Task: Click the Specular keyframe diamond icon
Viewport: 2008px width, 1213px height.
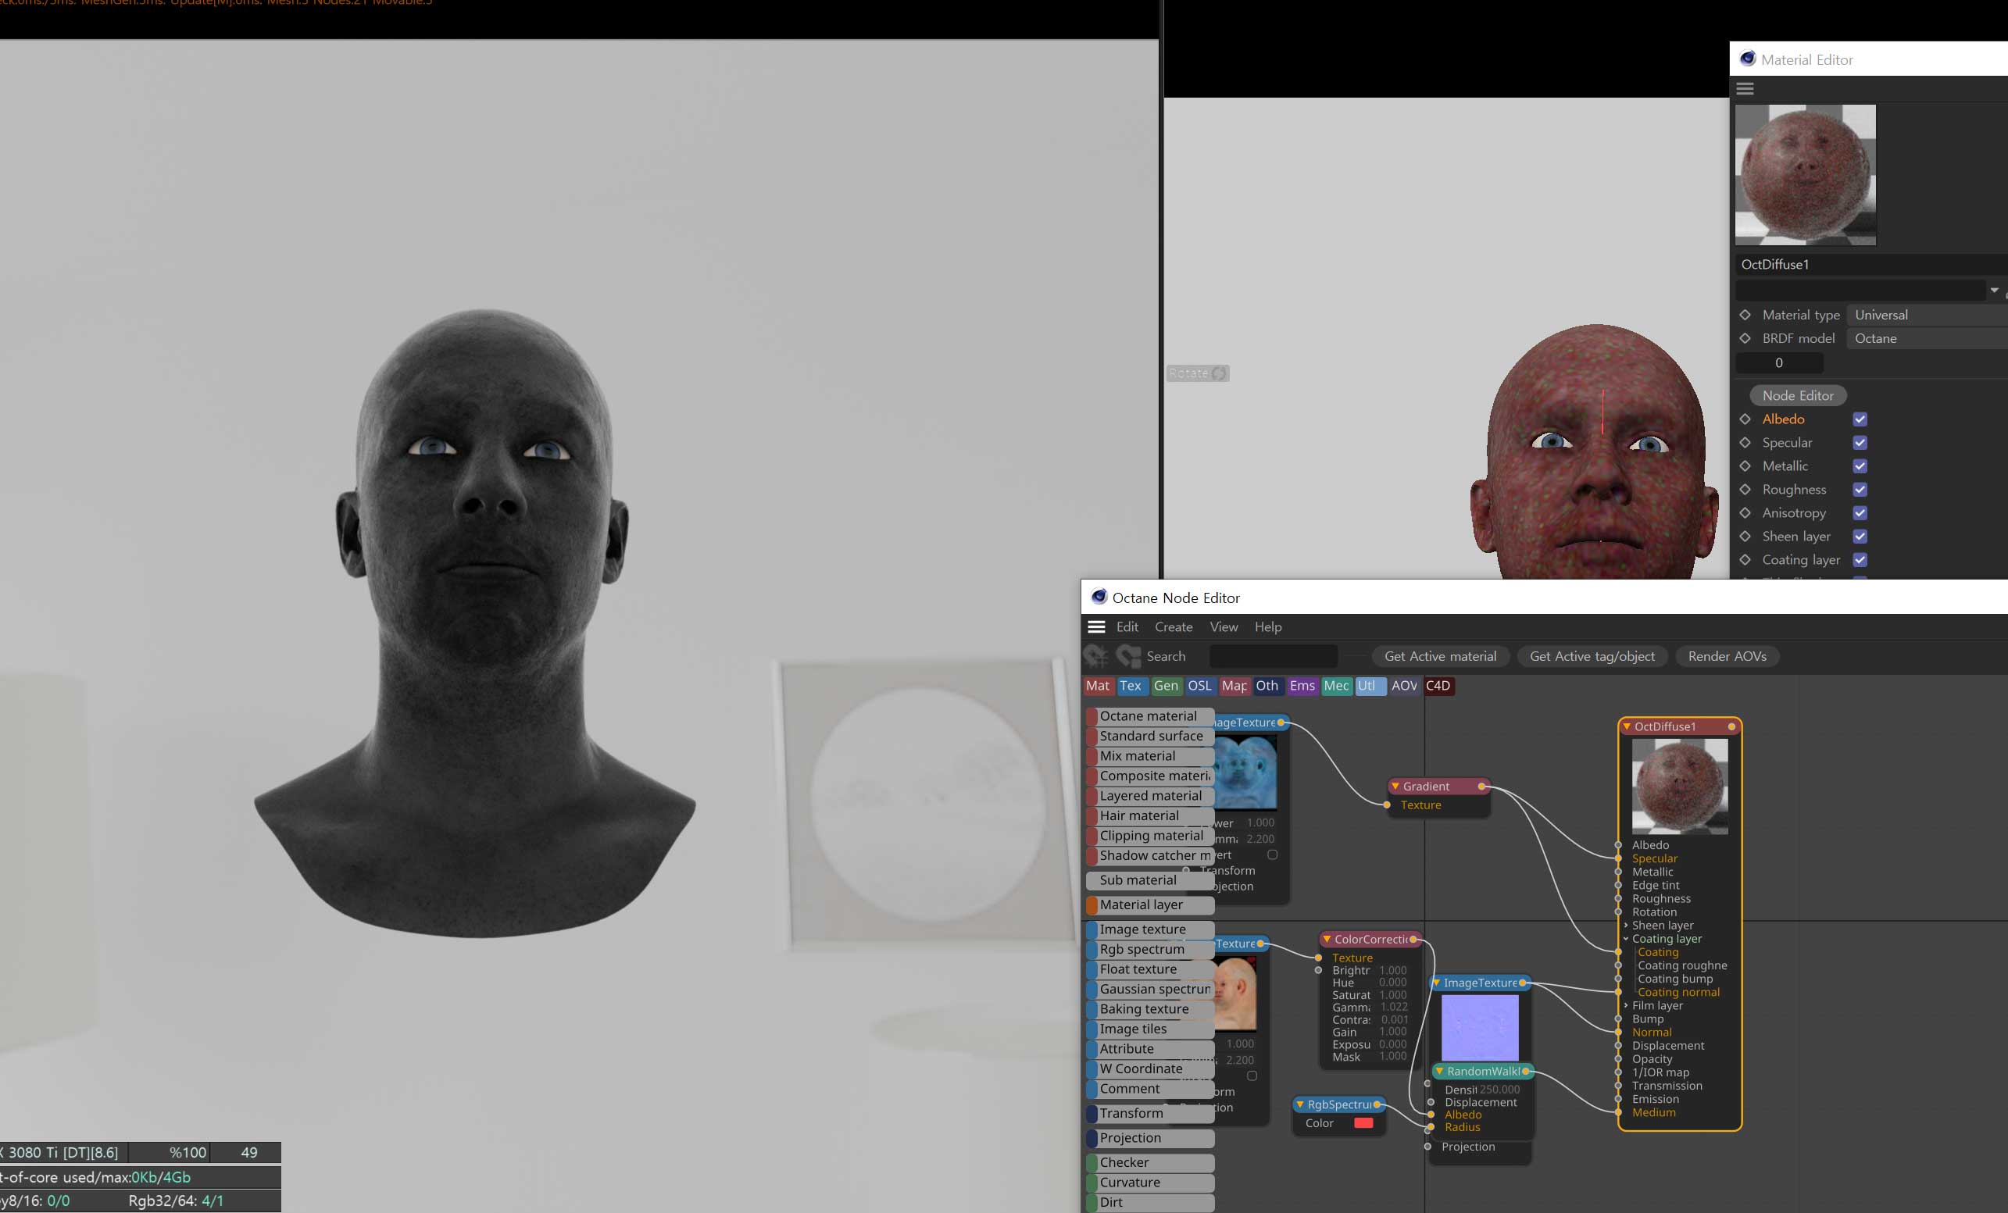Action: (1745, 442)
